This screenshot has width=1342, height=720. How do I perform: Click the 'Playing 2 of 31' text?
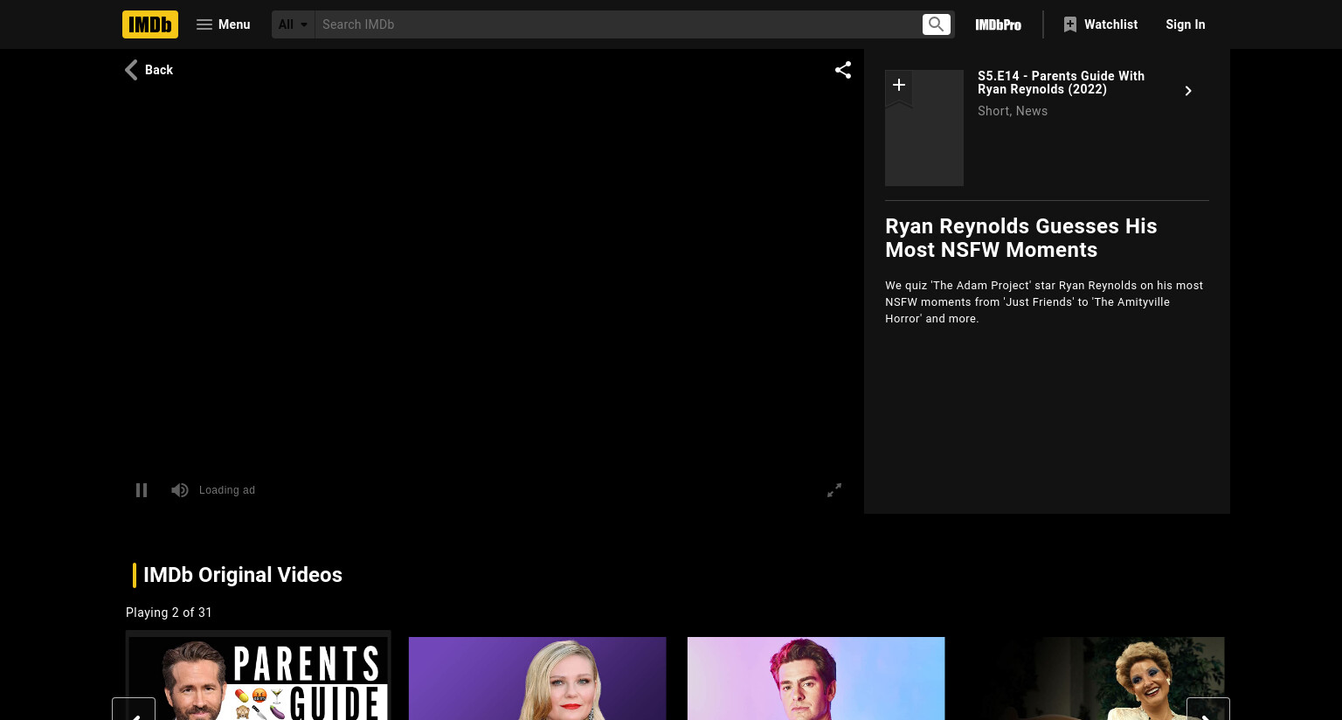[x=169, y=613]
